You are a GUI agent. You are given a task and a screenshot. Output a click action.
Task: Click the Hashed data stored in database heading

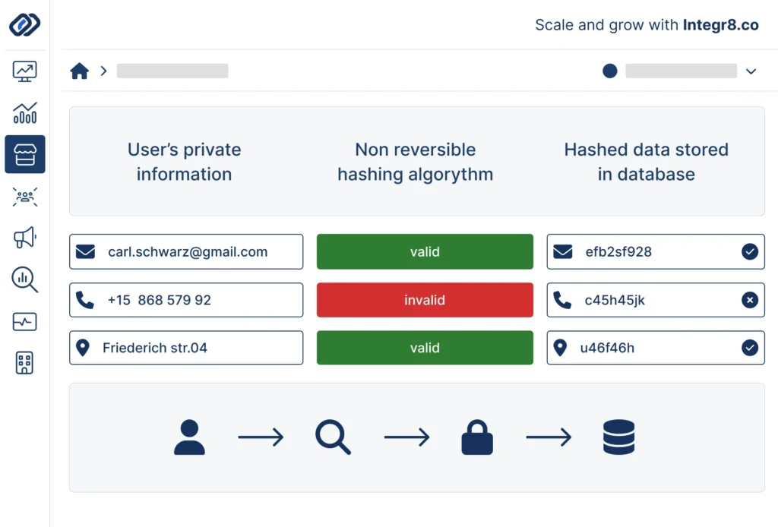tap(646, 162)
